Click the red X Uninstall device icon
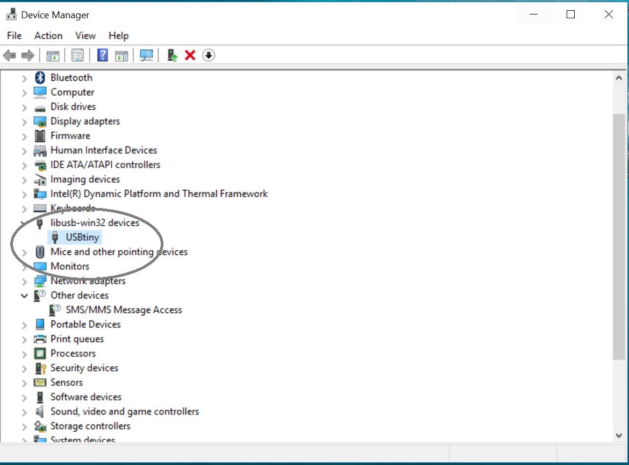Viewport: 629px width, 465px height. tap(190, 55)
